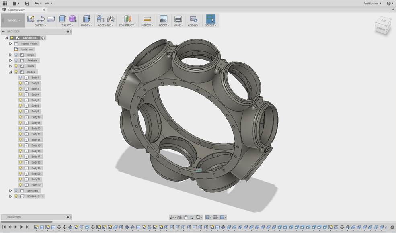Screen dimensions: 396x233
Task: Open the SKETCH menu
Action: click(x=41, y=25)
